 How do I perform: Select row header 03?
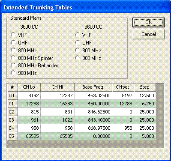[x=12, y=120]
